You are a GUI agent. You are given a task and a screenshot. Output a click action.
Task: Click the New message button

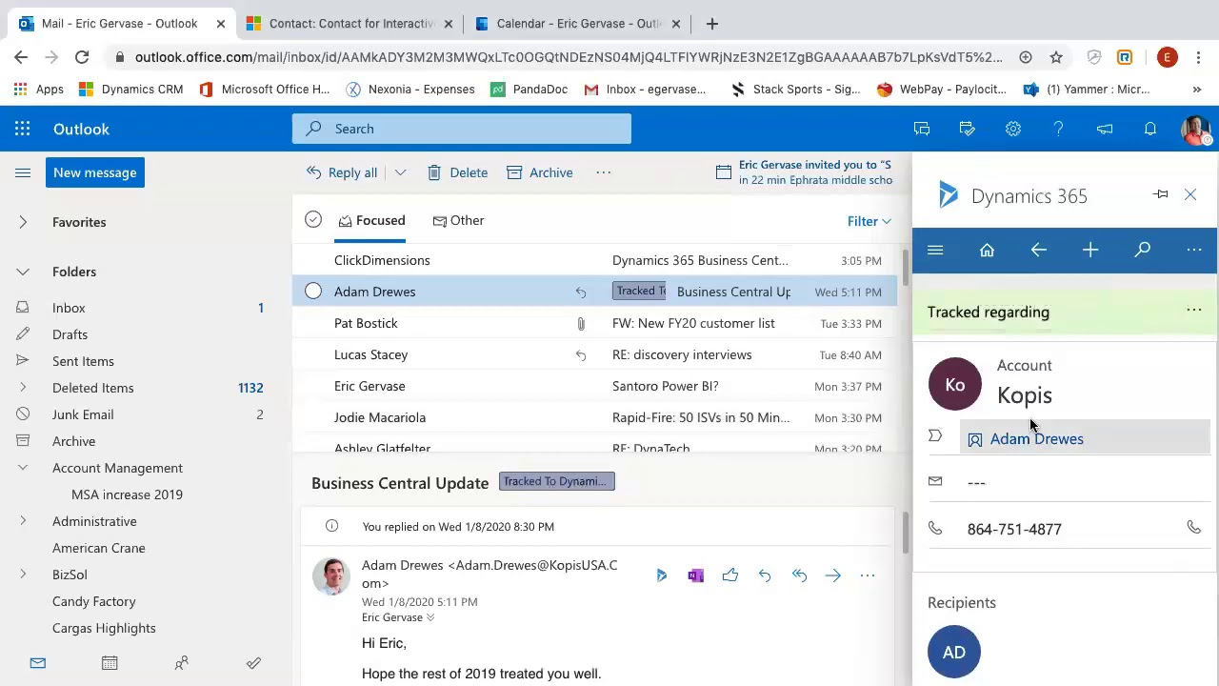coord(94,172)
